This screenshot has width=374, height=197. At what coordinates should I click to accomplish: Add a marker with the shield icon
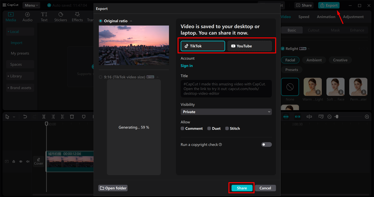(84, 117)
